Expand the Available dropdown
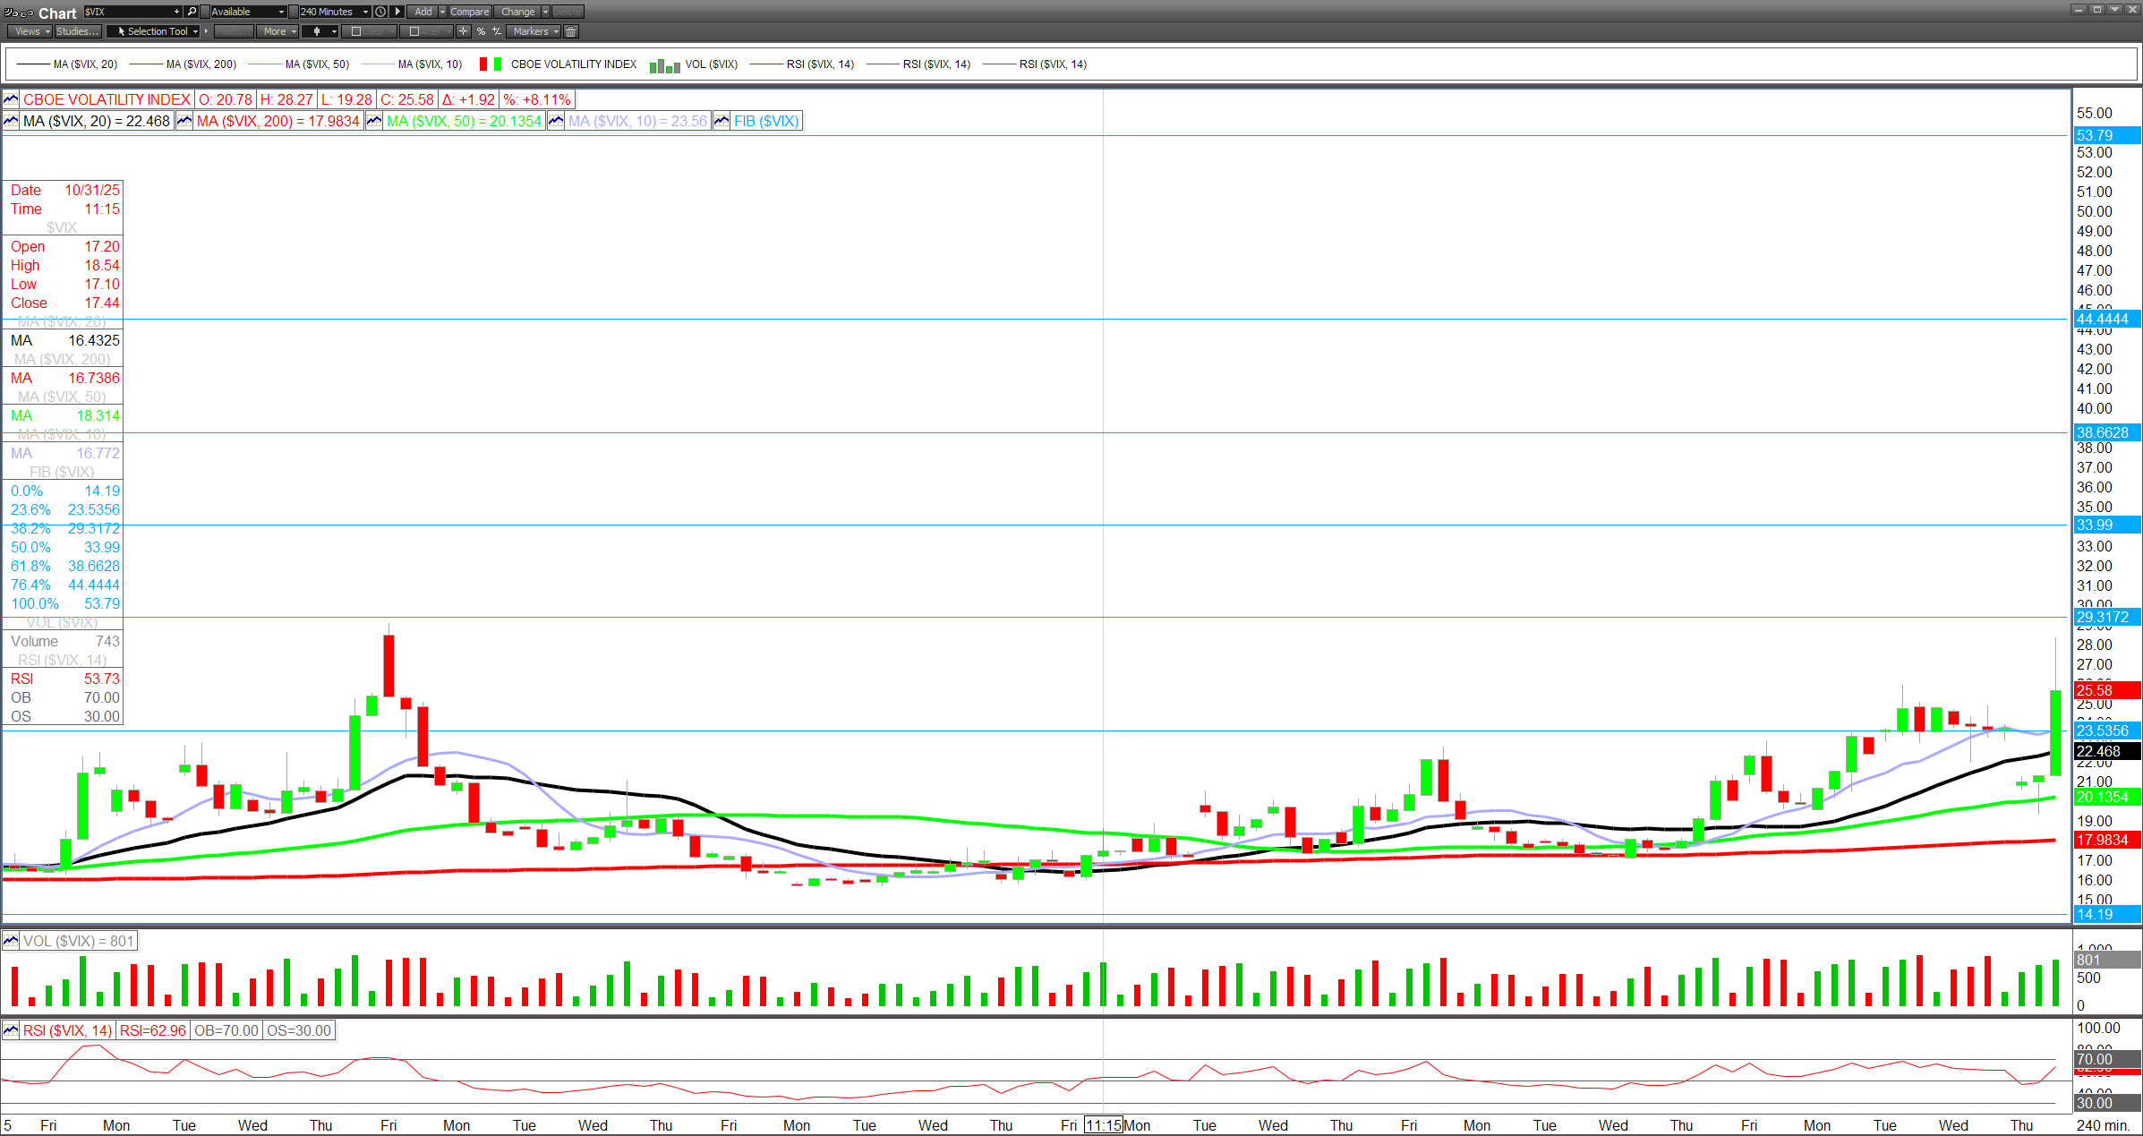This screenshot has height=1136, width=2143. pos(248,12)
